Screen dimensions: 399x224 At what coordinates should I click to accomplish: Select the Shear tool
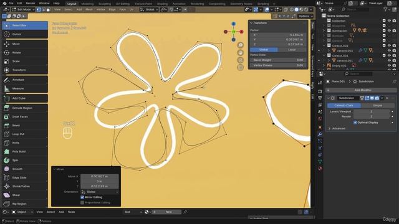pyautogui.click(x=25, y=195)
